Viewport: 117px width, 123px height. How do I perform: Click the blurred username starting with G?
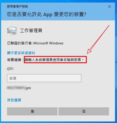pyautogui.click(x=10, y=69)
